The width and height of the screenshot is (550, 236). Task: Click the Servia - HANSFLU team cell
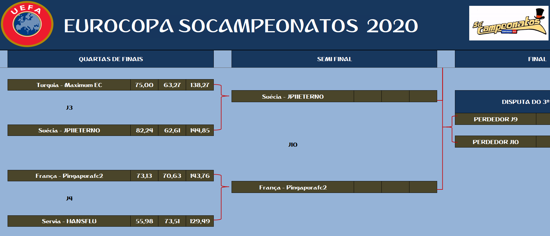(69, 221)
